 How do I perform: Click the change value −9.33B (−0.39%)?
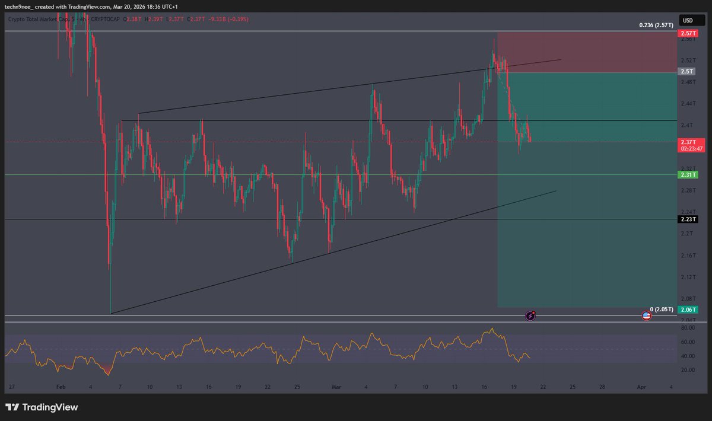230,19
